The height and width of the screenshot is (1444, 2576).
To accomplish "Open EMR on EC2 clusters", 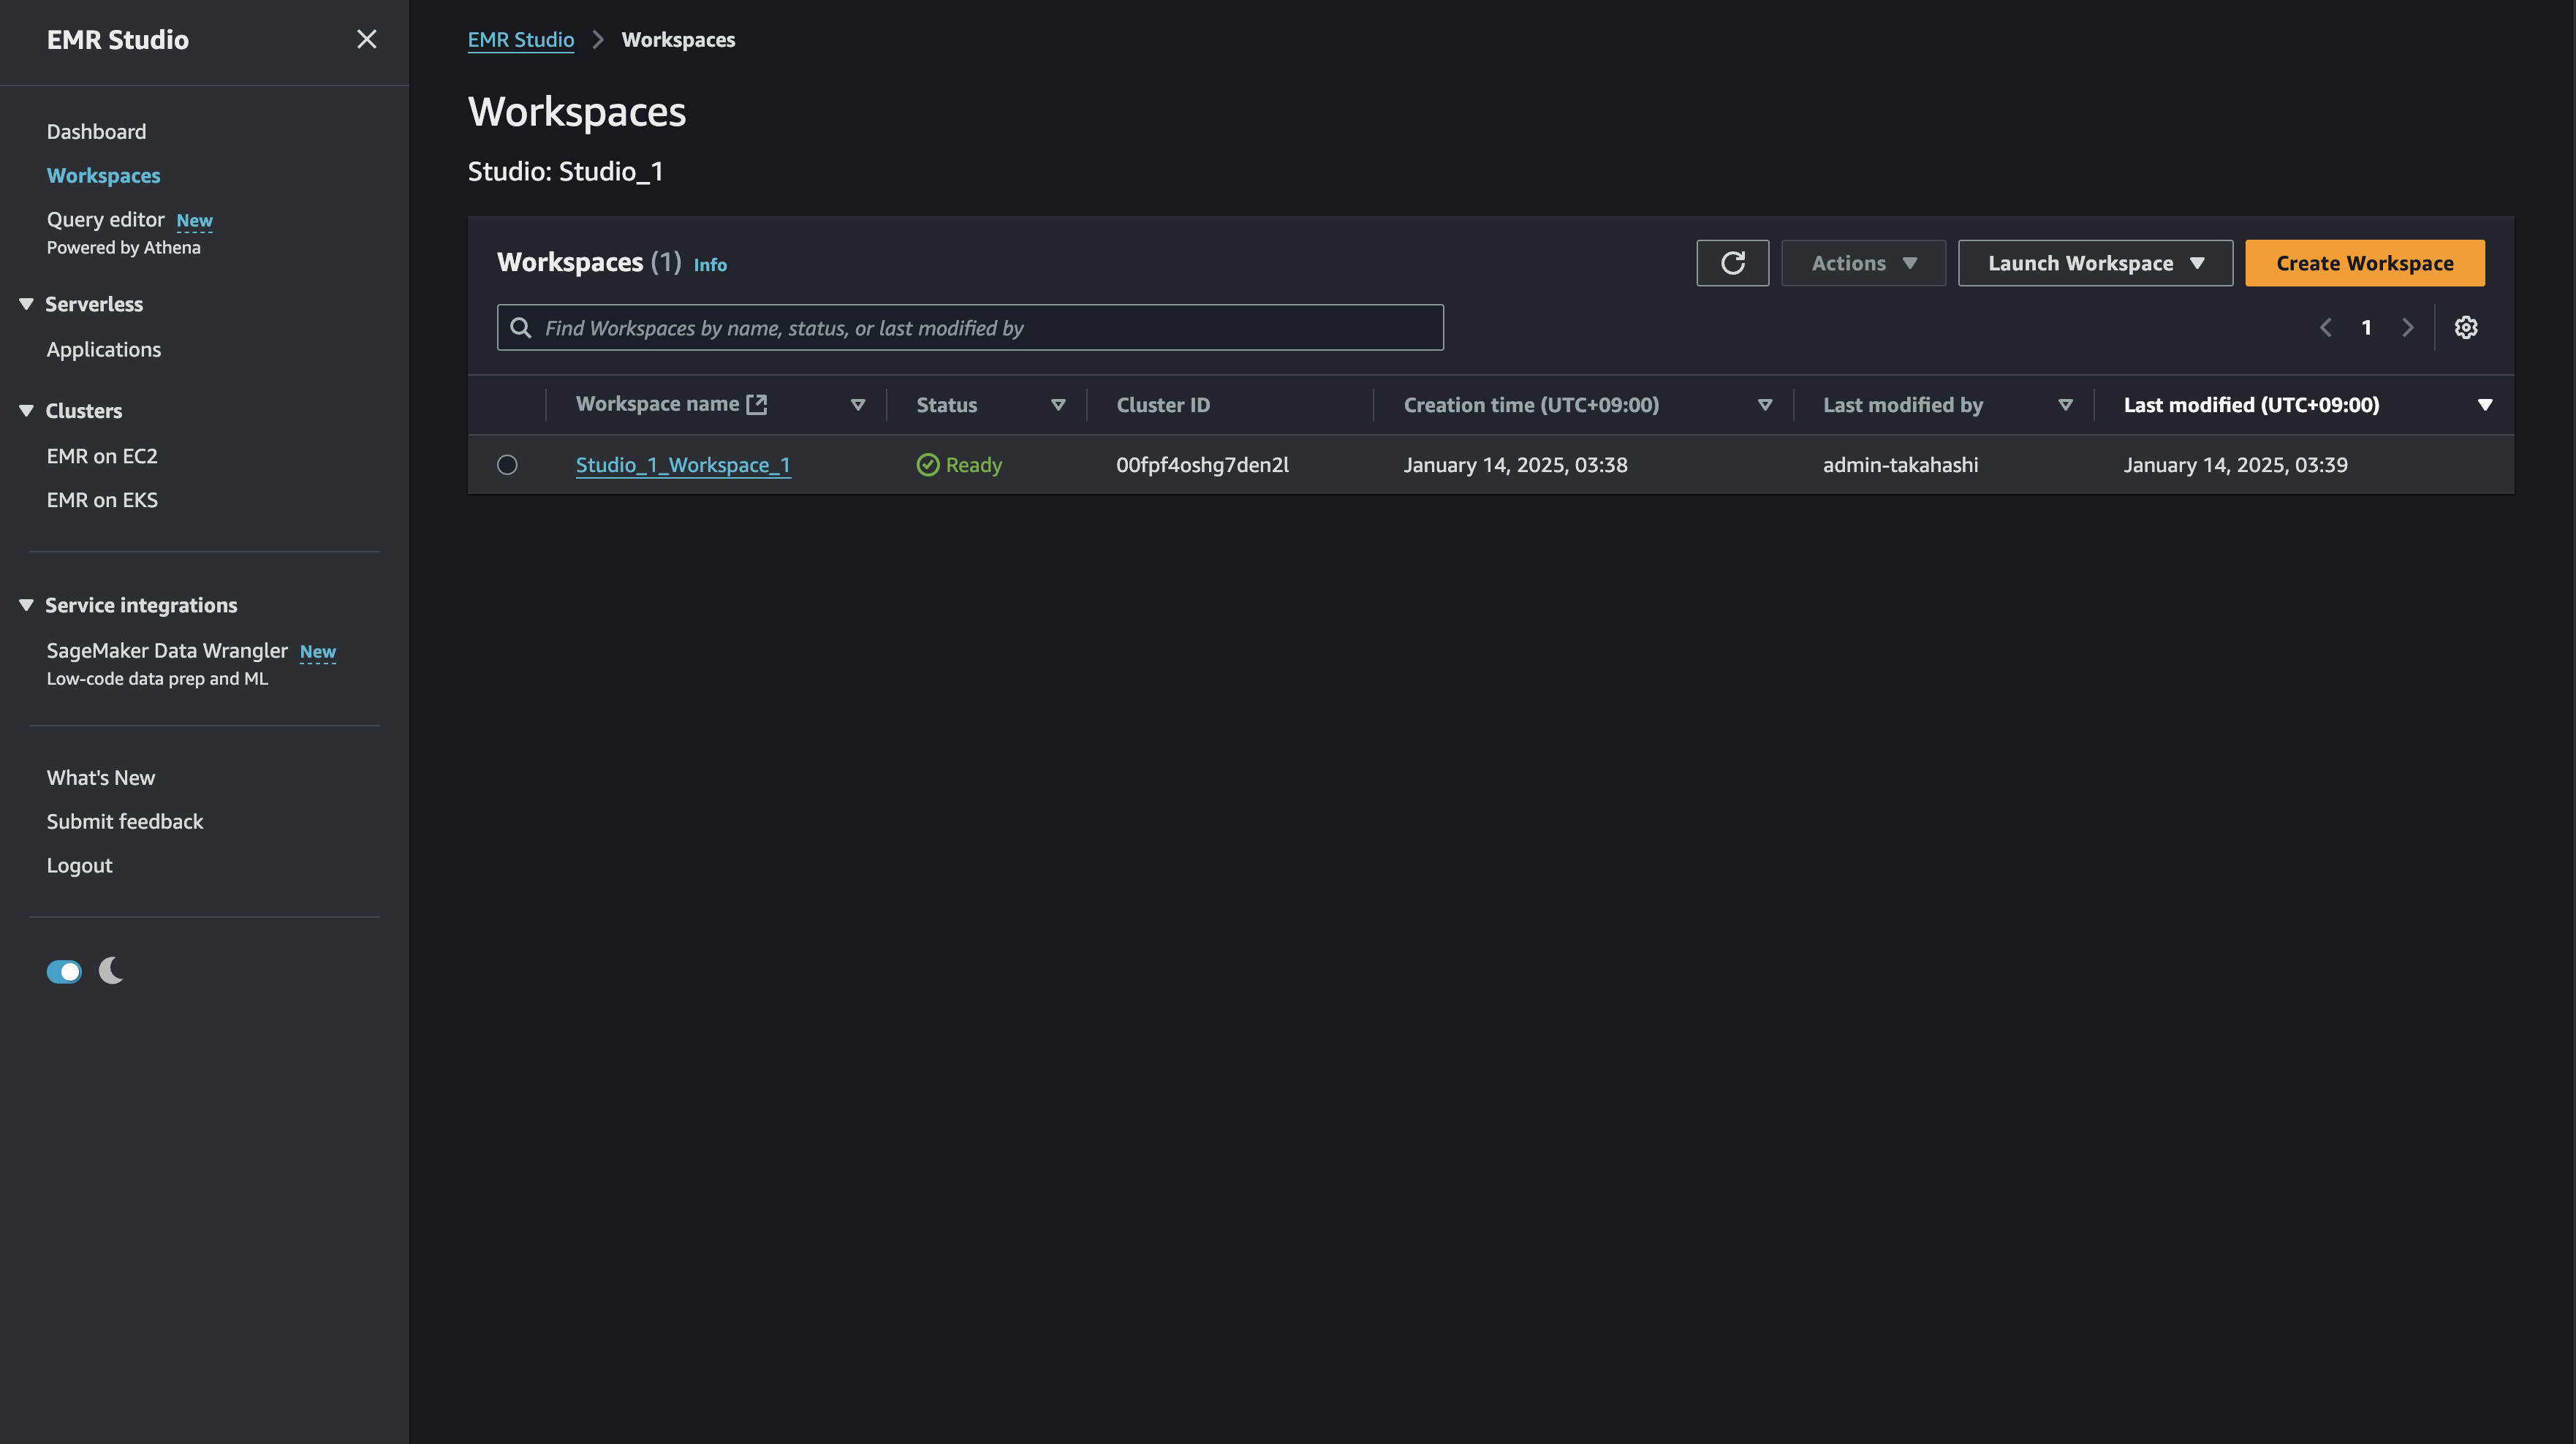I will [x=102, y=456].
